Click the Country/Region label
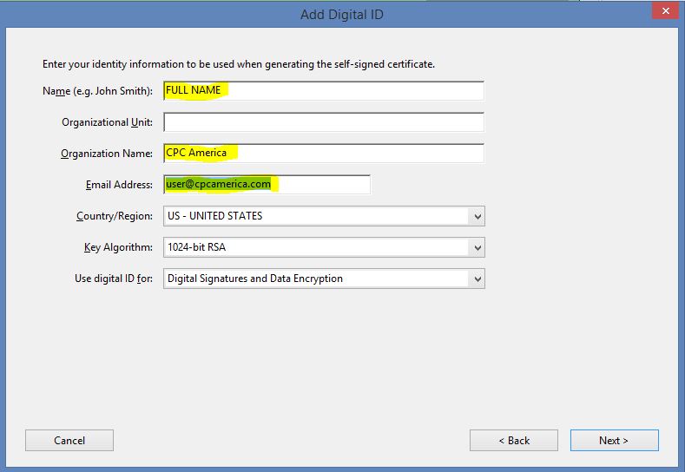This screenshot has width=685, height=472. (x=115, y=216)
